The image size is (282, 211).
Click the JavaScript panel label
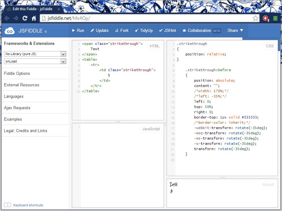click(x=151, y=129)
